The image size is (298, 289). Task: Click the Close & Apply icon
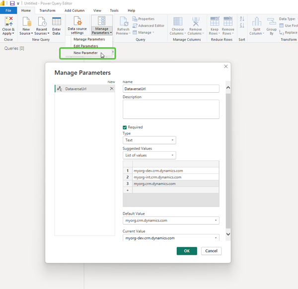click(x=9, y=21)
